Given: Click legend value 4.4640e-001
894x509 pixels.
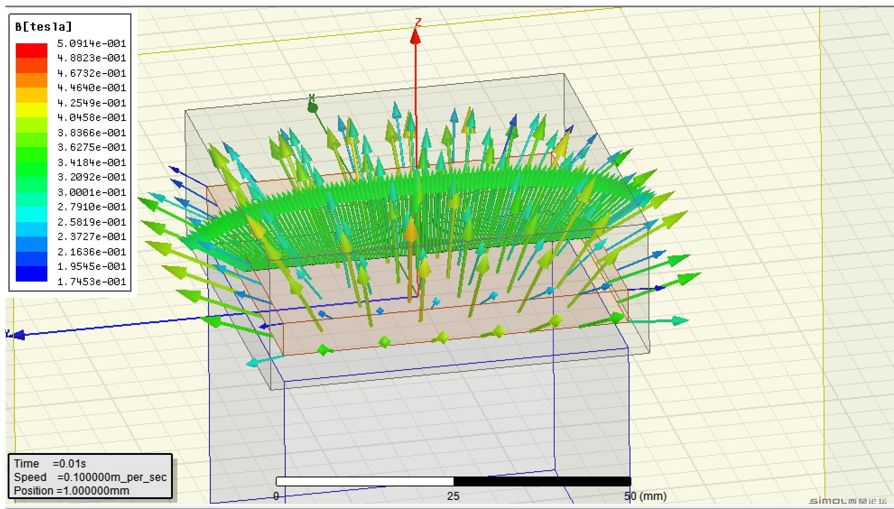Looking at the screenshot, I should [x=92, y=88].
